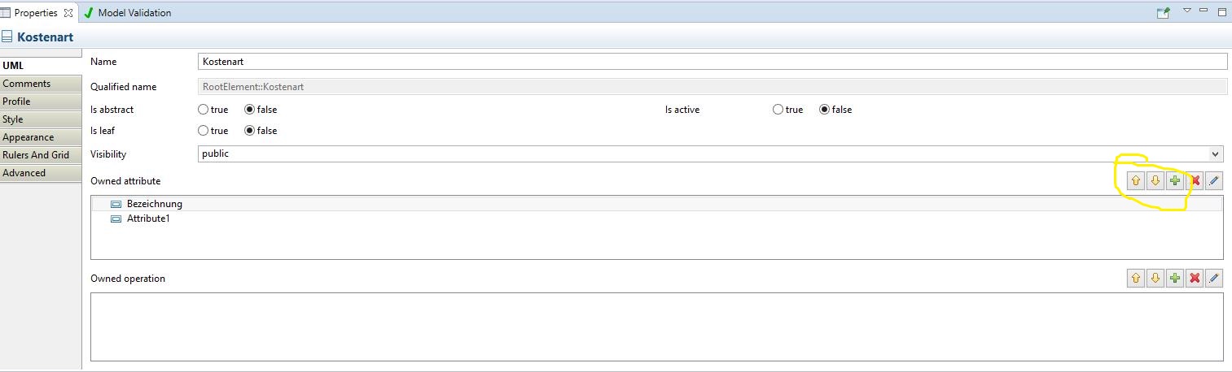
Task: Add a new owned operation
Action: [x=1175, y=279]
